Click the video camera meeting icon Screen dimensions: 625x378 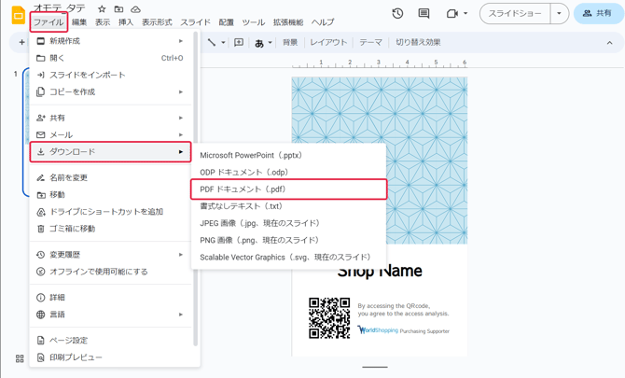click(452, 14)
